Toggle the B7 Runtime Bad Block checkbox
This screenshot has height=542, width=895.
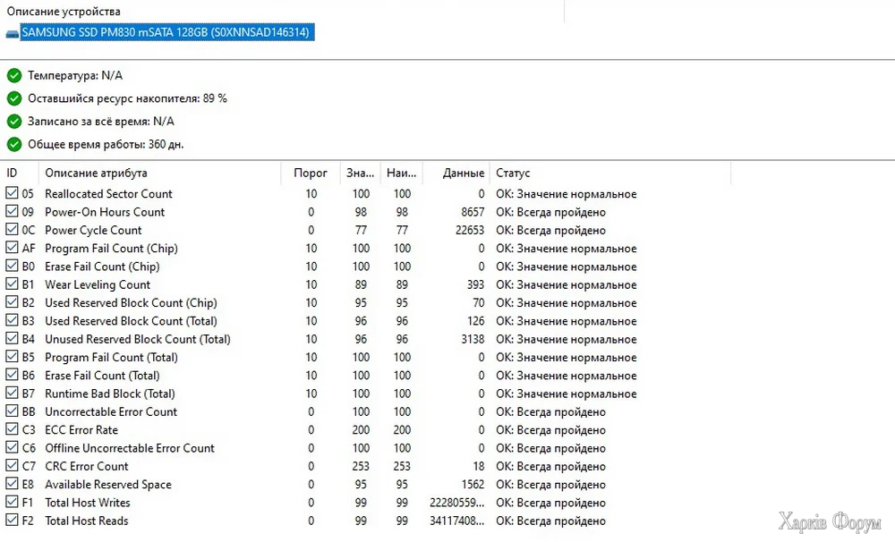coord(12,394)
